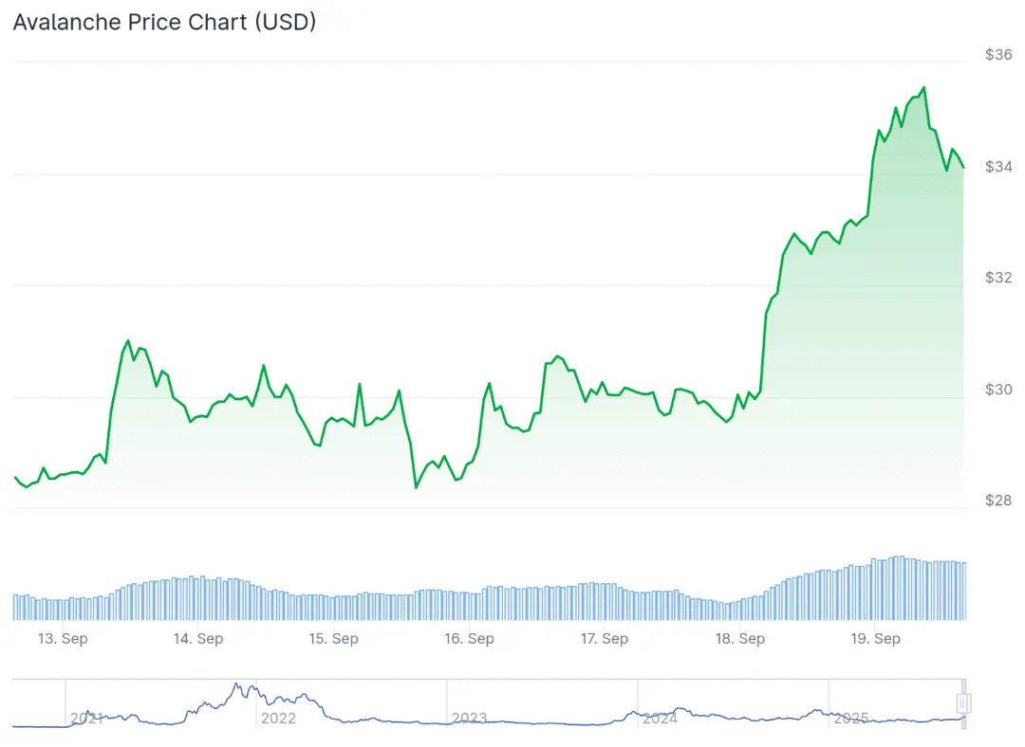Select the 13. Sep date label
This screenshot has width=1025, height=747.
(x=63, y=639)
